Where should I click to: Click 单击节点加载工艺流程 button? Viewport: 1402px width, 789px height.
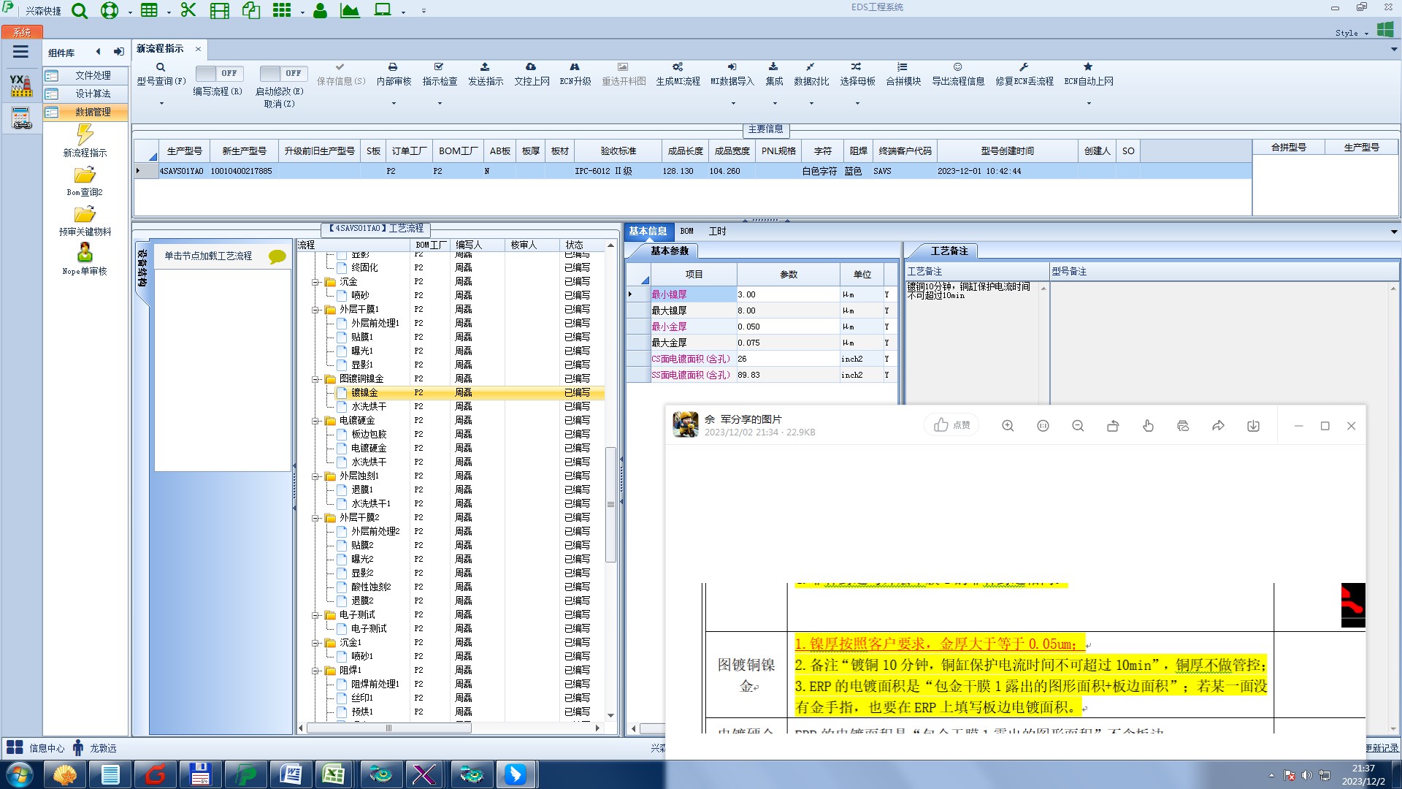[x=208, y=256]
